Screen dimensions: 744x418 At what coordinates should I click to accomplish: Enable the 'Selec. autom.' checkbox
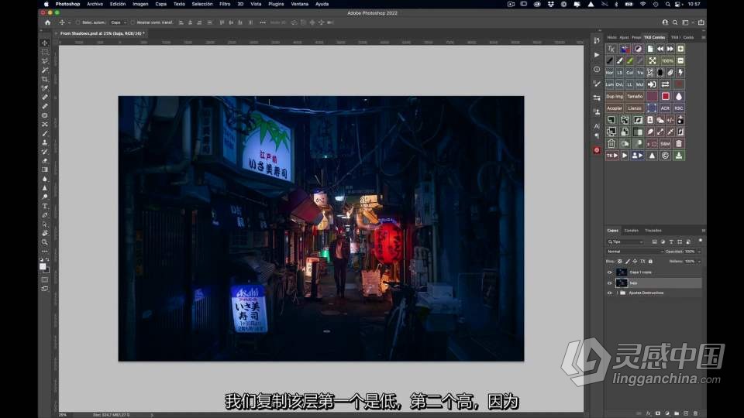pyautogui.click(x=77, y=22)
